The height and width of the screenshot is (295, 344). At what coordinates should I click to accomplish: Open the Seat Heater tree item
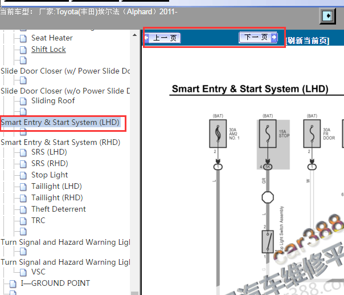tap(52, 38)
